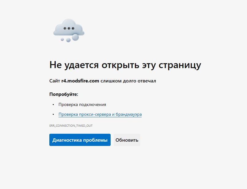Click the "Проверка подключения" suggestion
Screen dimensions: 247x189
[82, 105]
